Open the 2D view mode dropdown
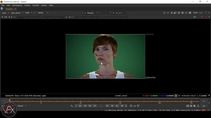This screenshot has height=118, width=211. (x=198, y=17)
